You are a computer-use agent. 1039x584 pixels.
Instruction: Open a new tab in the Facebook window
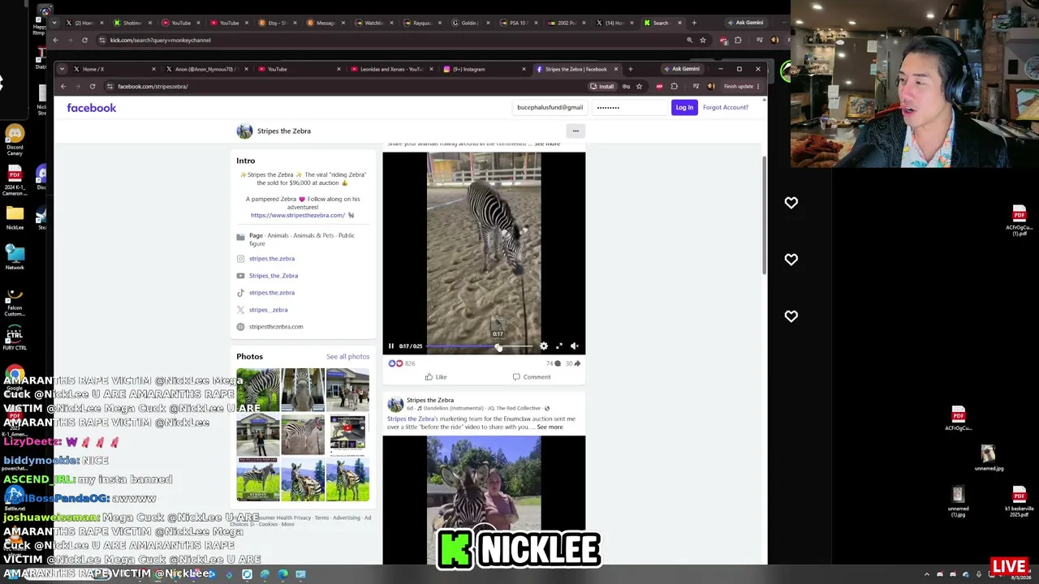(x=631, y=69)
